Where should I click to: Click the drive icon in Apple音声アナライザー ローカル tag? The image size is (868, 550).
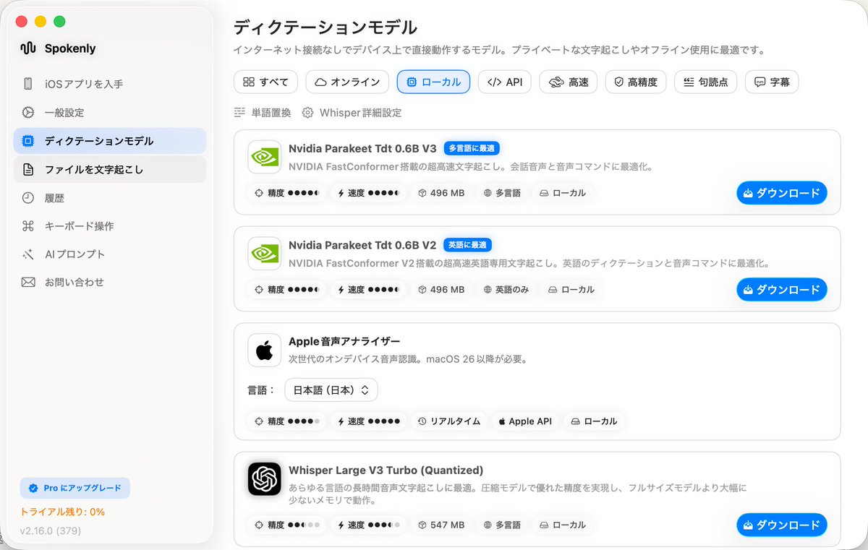[575, 421]
